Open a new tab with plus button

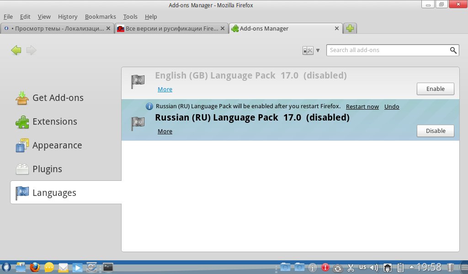(x=350, y=28)
